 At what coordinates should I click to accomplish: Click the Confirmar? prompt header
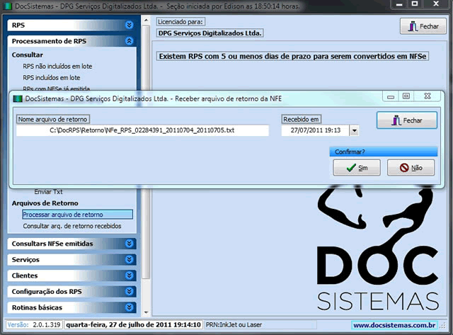coord(384,152)
